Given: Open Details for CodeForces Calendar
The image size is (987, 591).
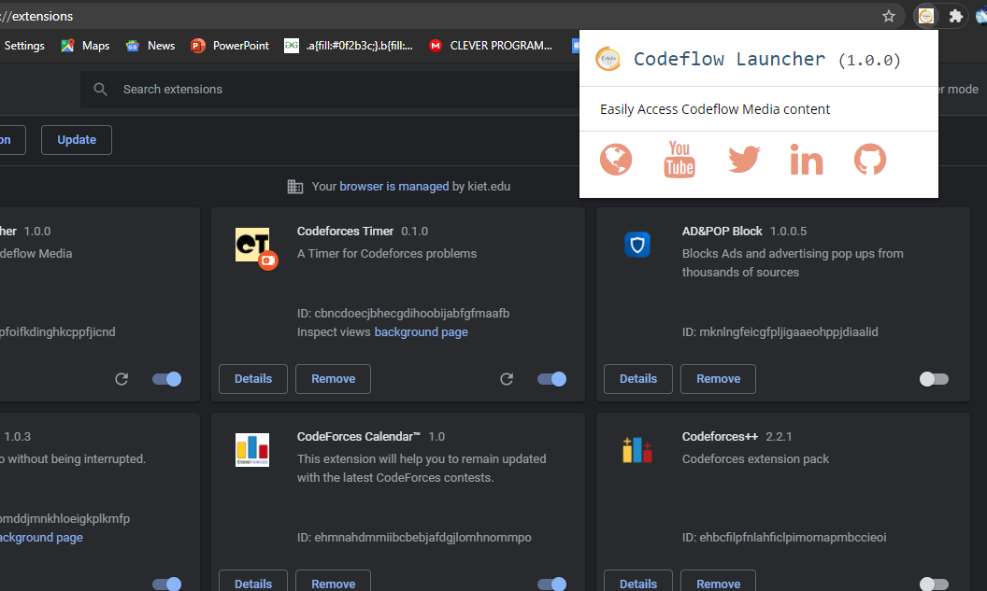Looking at the screenshot, I should pos(253,582).
